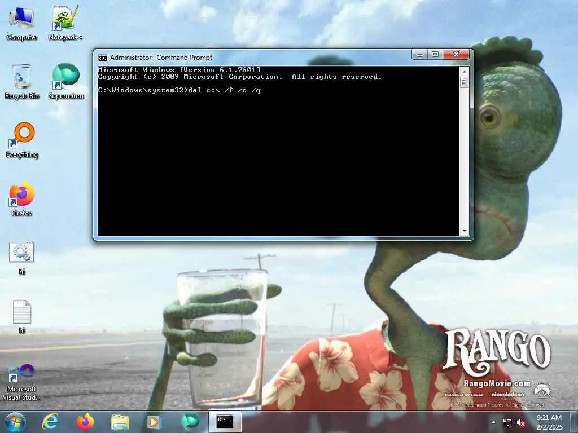578x433 pixels.
Task: Launch Windows Media Player from the taskbar
Action: 155,422
